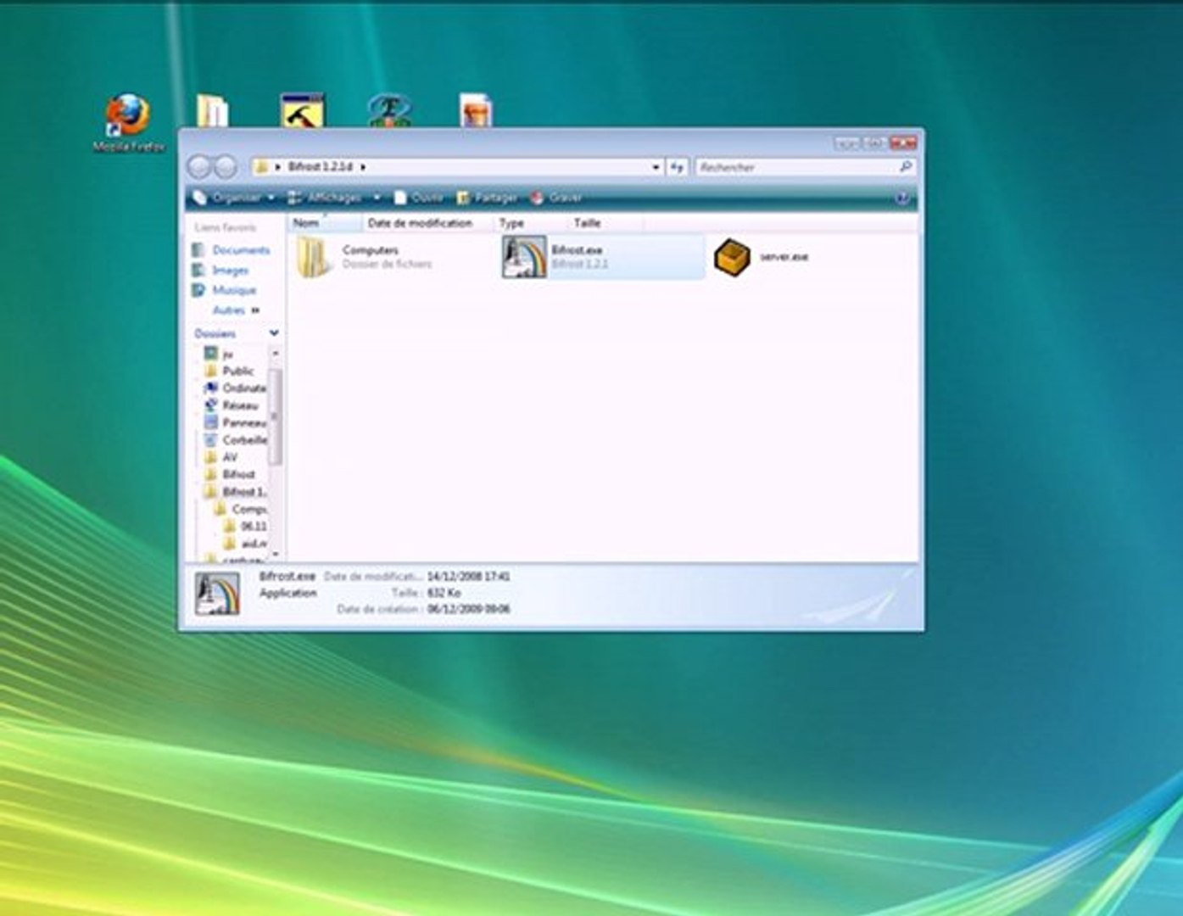Select the Computers folder icon
Viewport: 1183px width, 916px height.
pos(314,257)
